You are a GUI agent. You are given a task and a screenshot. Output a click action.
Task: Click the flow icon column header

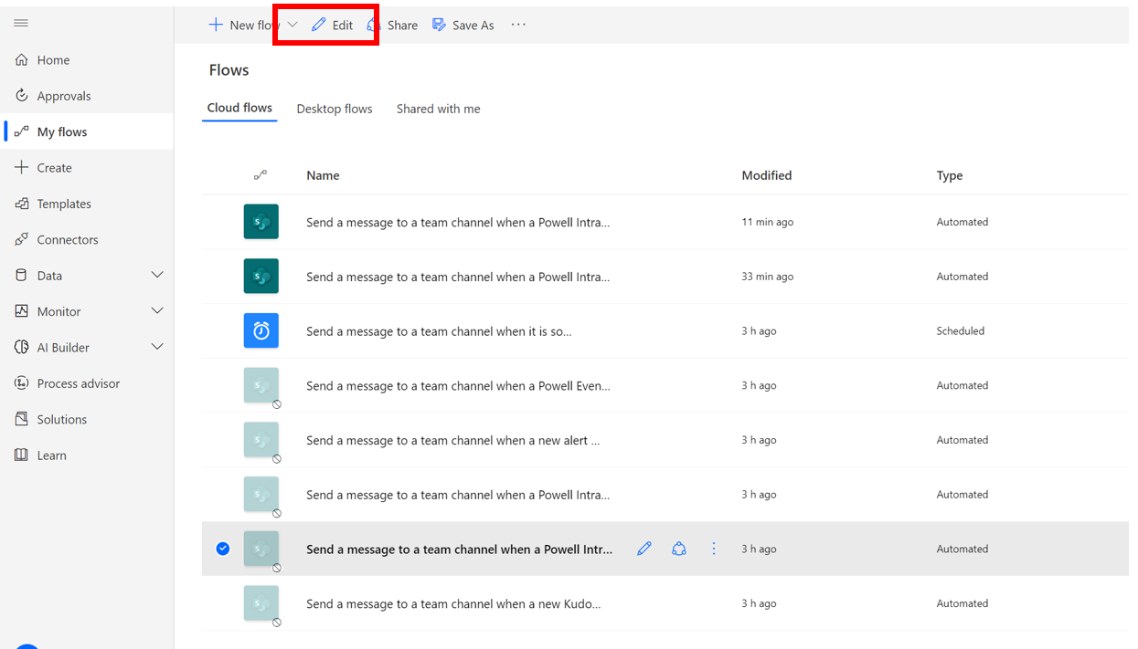point(261,175)
